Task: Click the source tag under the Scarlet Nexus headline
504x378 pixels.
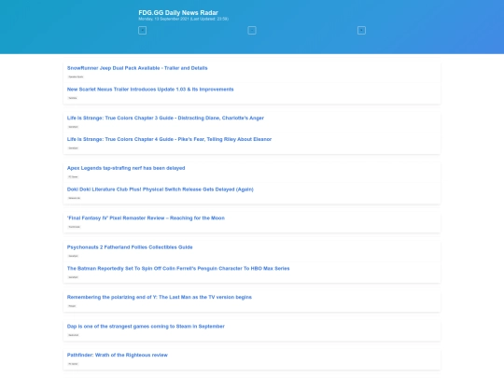Action: [73, 98]
